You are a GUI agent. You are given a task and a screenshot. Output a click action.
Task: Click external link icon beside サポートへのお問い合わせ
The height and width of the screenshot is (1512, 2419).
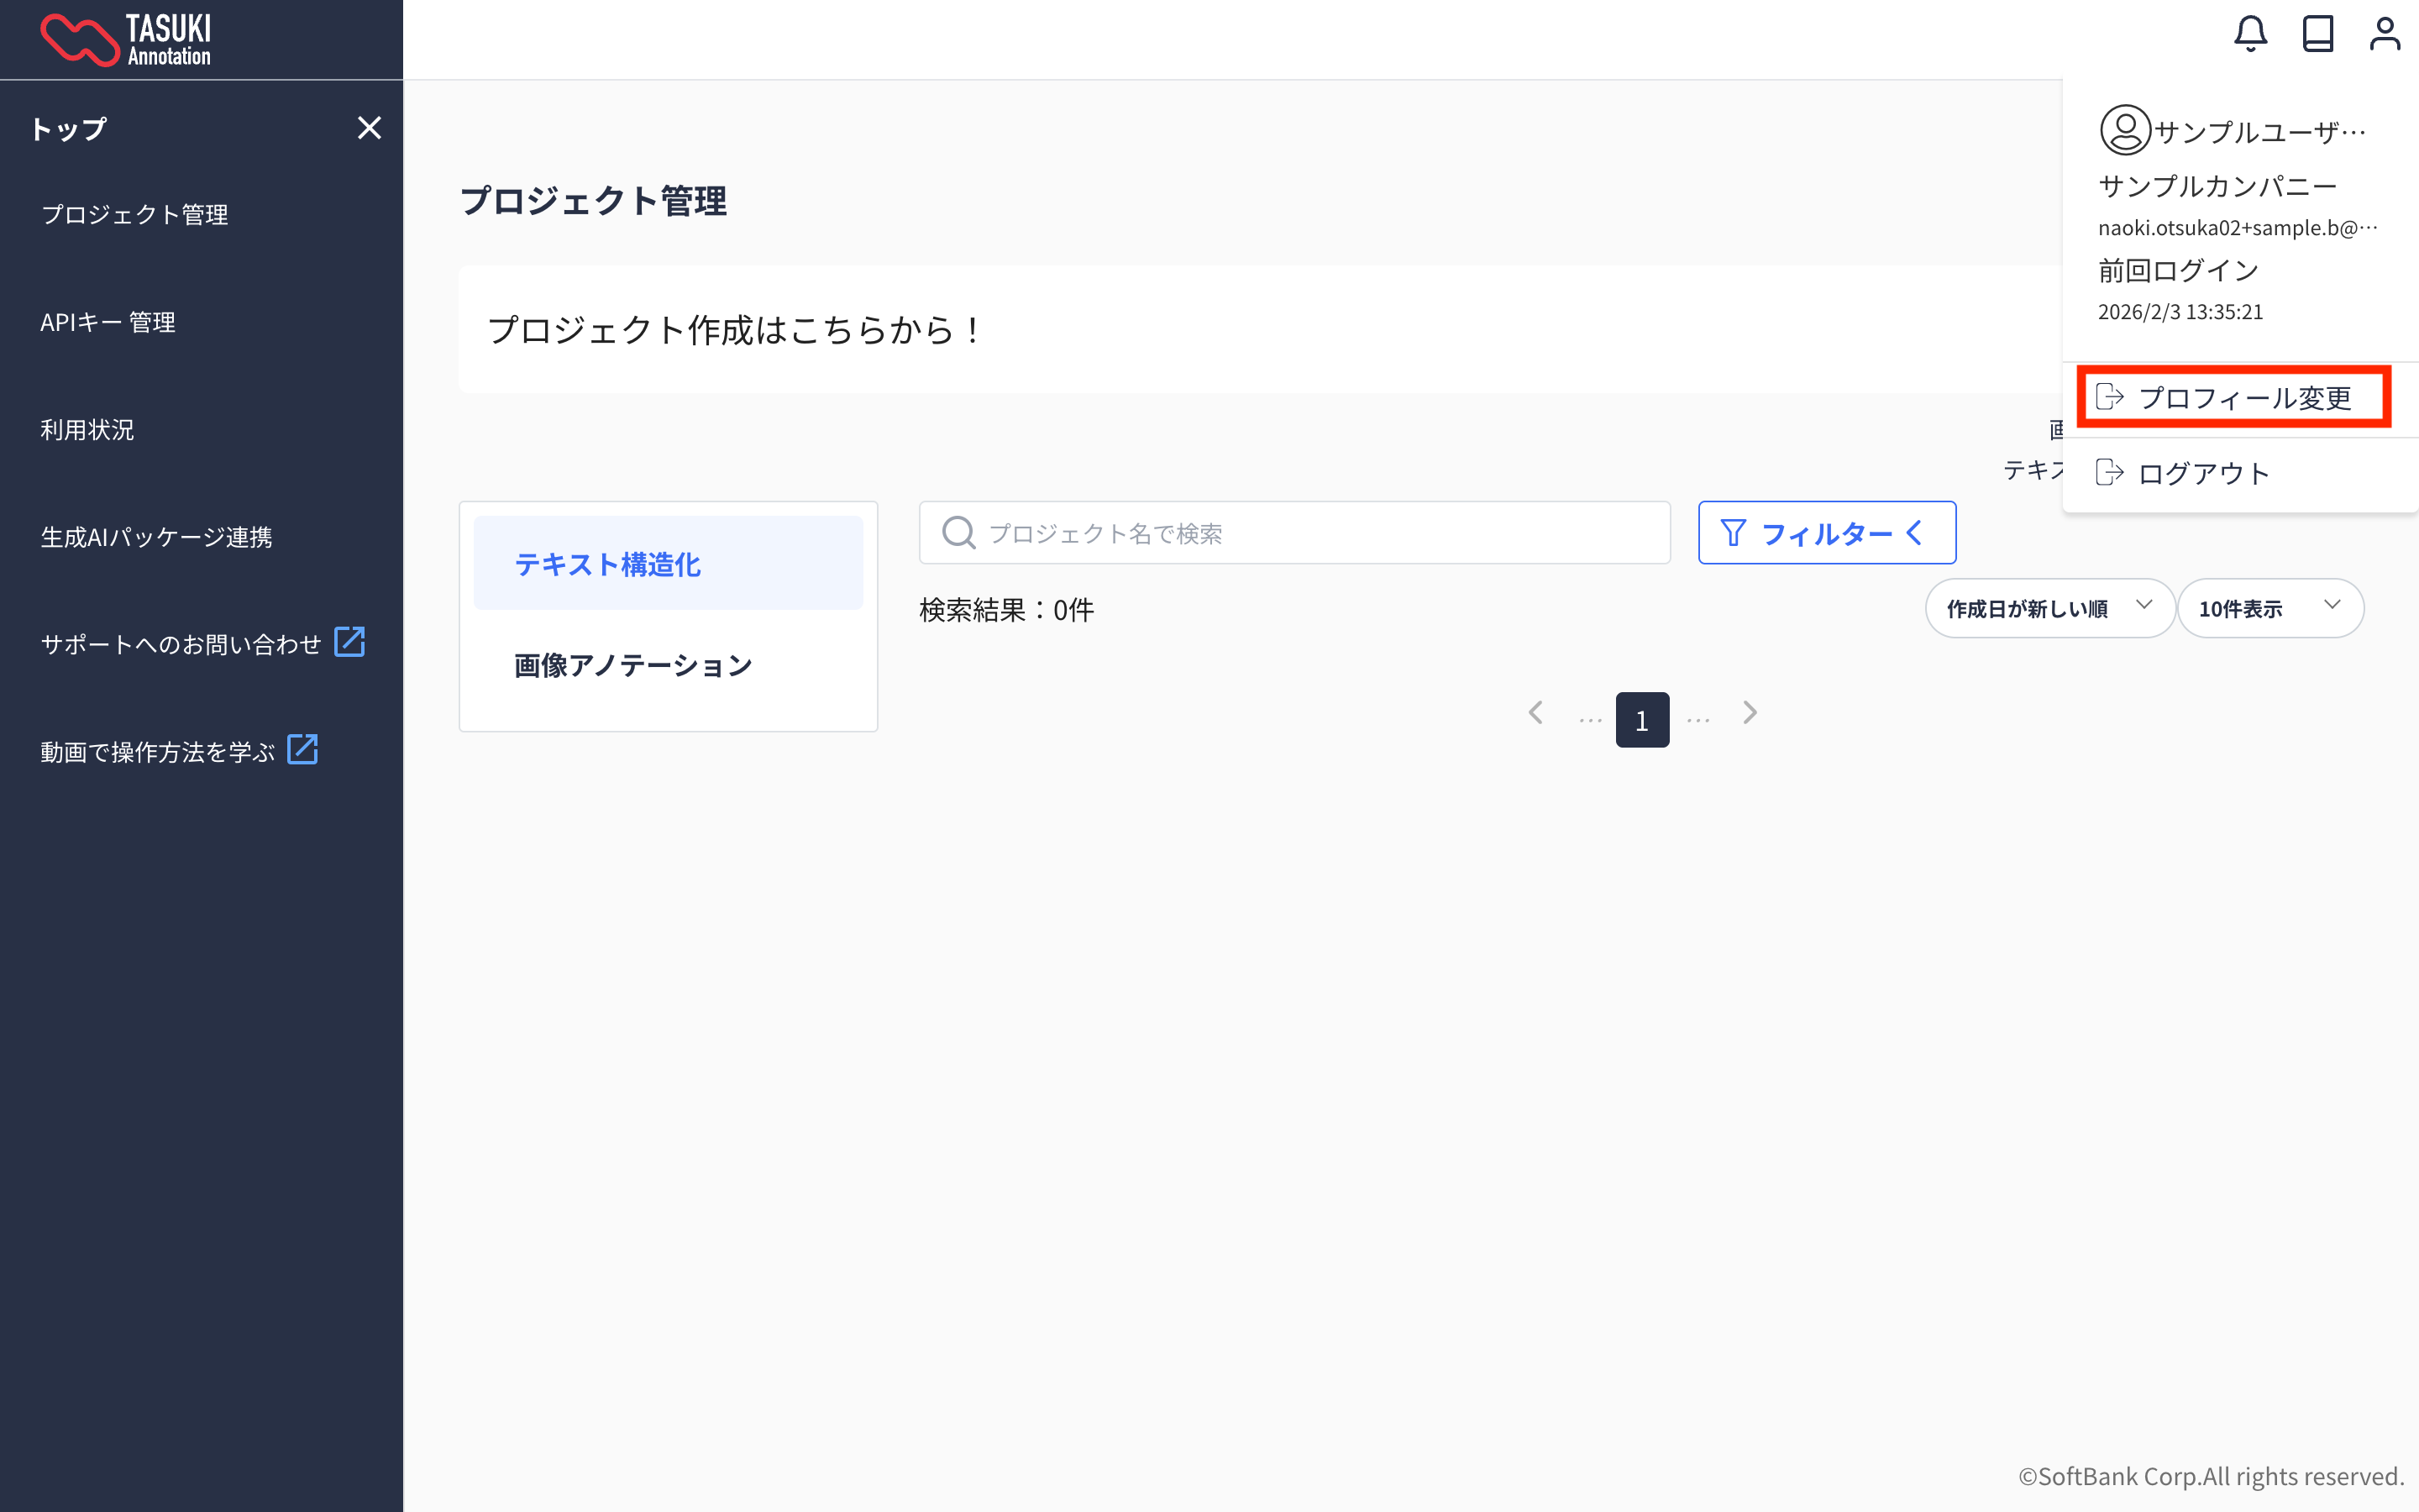349,642
